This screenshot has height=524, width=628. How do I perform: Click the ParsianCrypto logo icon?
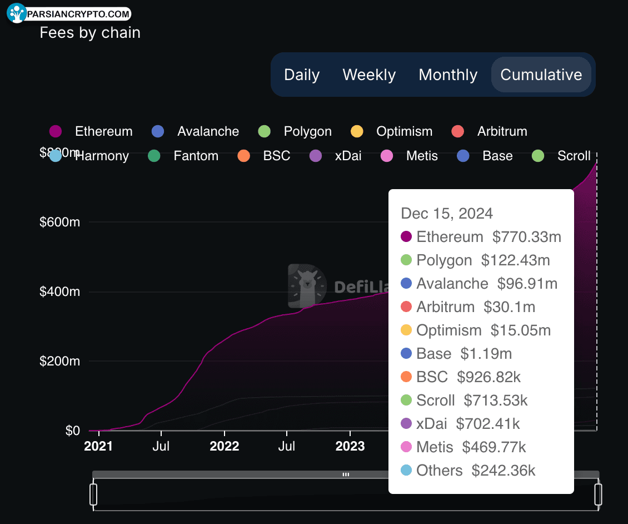pos(17,13)
